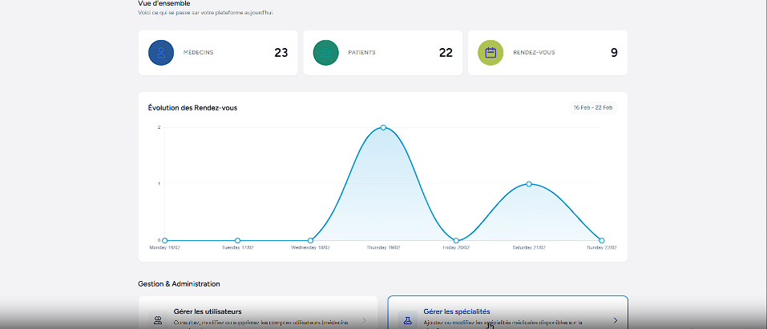Viewport: 767px width, 329px height.
Task: Click the Thursday 19/02 peak data point
Action: pos(383,127)
